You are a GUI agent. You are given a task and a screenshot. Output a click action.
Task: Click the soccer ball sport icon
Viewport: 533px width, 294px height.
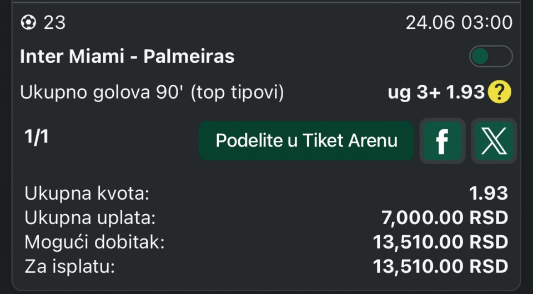click(x=28, y=22)
